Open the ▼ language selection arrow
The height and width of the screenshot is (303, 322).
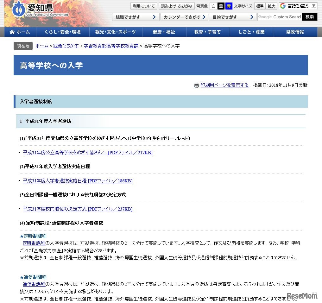313,6
